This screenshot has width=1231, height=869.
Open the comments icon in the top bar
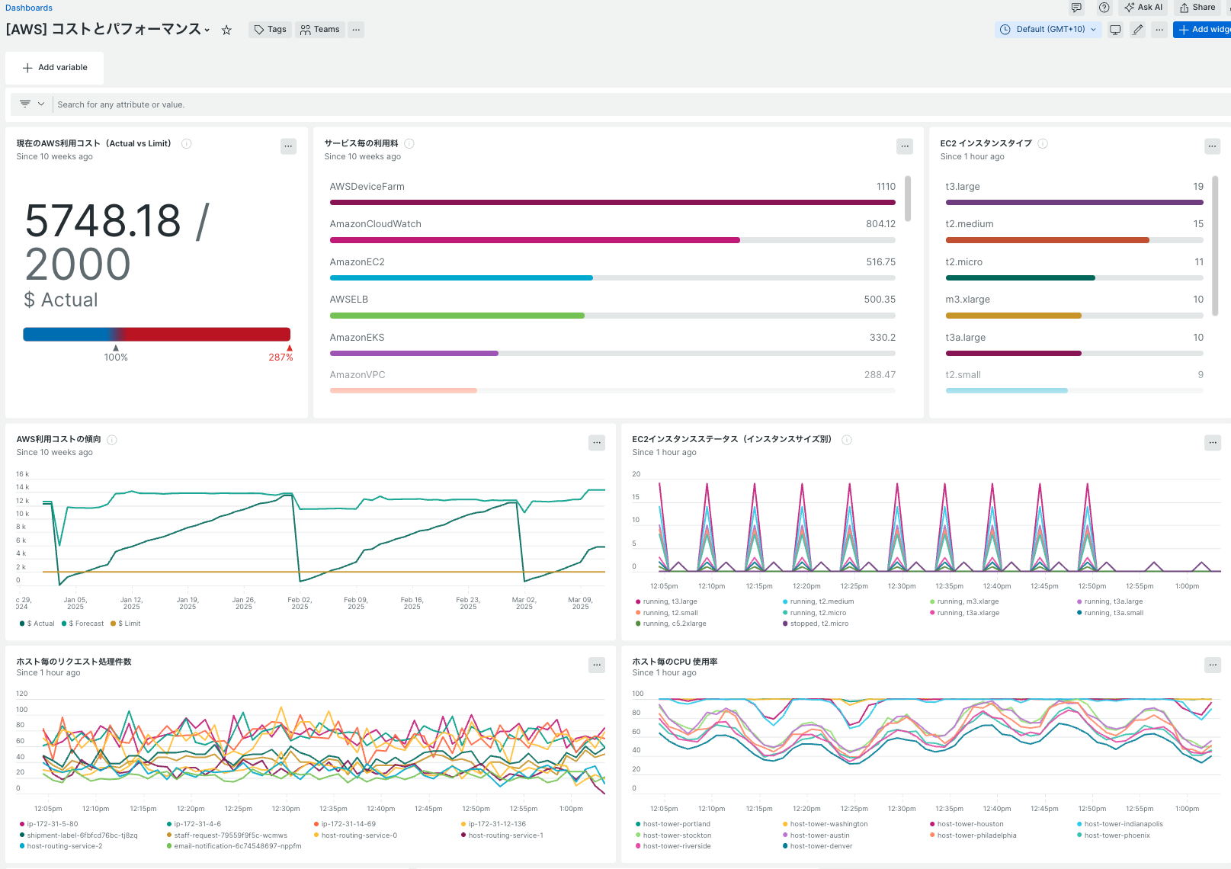point(1076,8)
